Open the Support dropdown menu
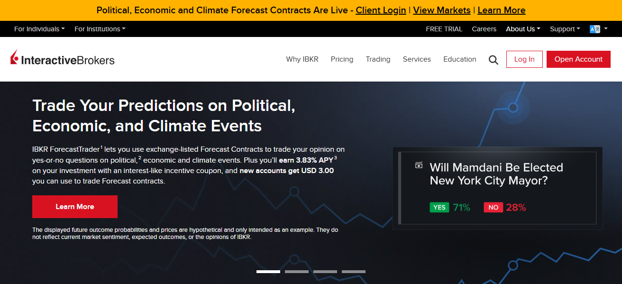The height and width of the screenshot is (284, 622). pos(565,29)
